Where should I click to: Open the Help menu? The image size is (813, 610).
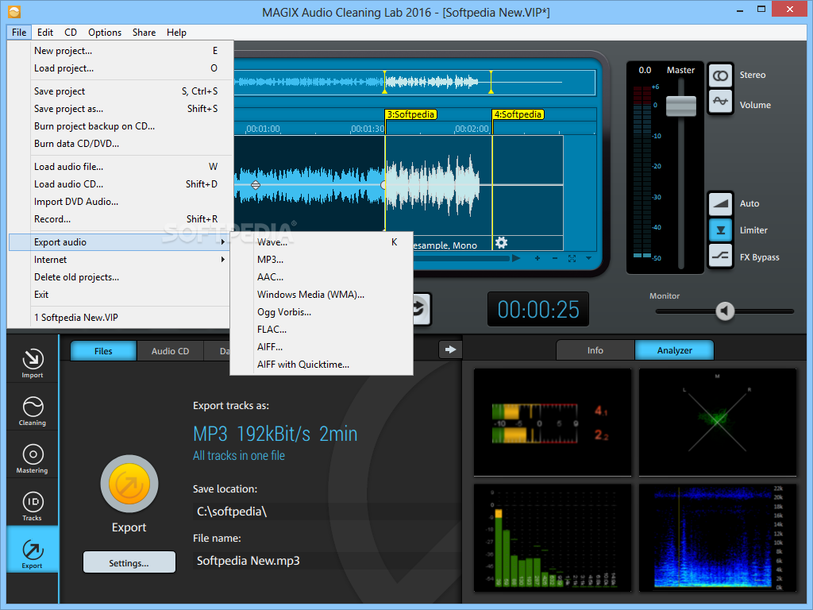[x=176, y=32]
